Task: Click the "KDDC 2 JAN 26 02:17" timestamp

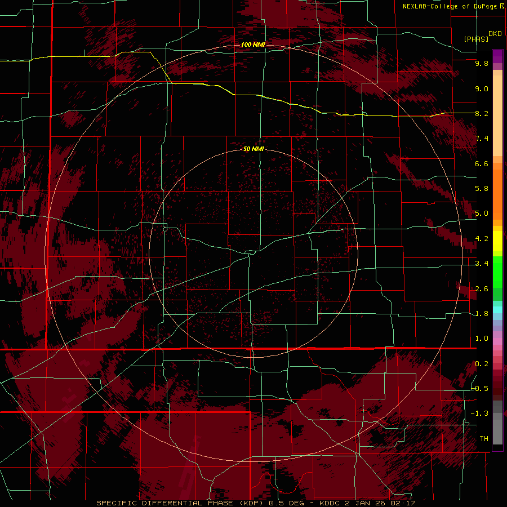Action: pos(367,503)
